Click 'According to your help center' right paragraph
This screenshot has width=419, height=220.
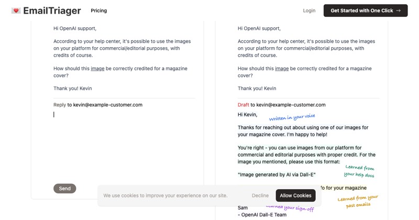point(306,48)
